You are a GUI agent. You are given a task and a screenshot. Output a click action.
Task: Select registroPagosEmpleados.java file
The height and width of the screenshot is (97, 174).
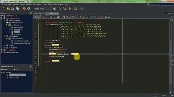(x=23, y=41)
